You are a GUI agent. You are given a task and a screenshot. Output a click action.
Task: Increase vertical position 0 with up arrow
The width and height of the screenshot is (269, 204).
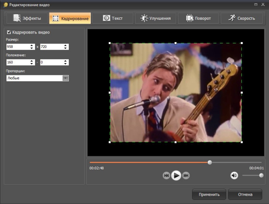click(65, 61)
